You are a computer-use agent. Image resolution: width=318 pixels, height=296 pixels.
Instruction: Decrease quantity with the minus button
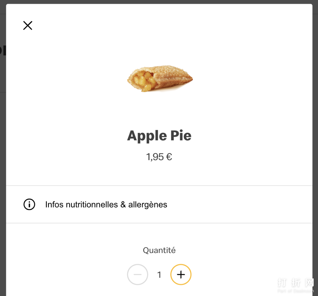138,275
